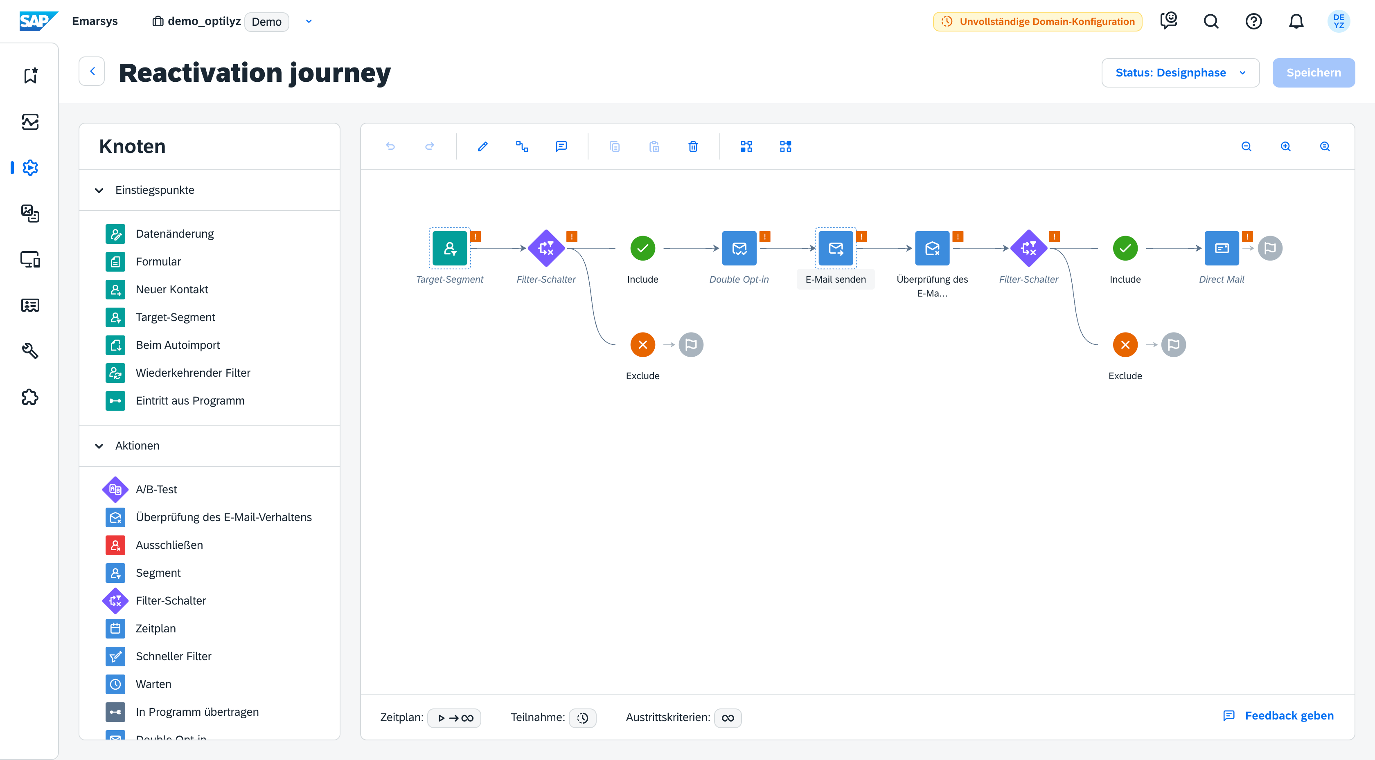Image resolution: width=1375 pixels, height=760 pixels.
Task: Collapse the Einstiegspunkte section
Action: coord(99,191)
